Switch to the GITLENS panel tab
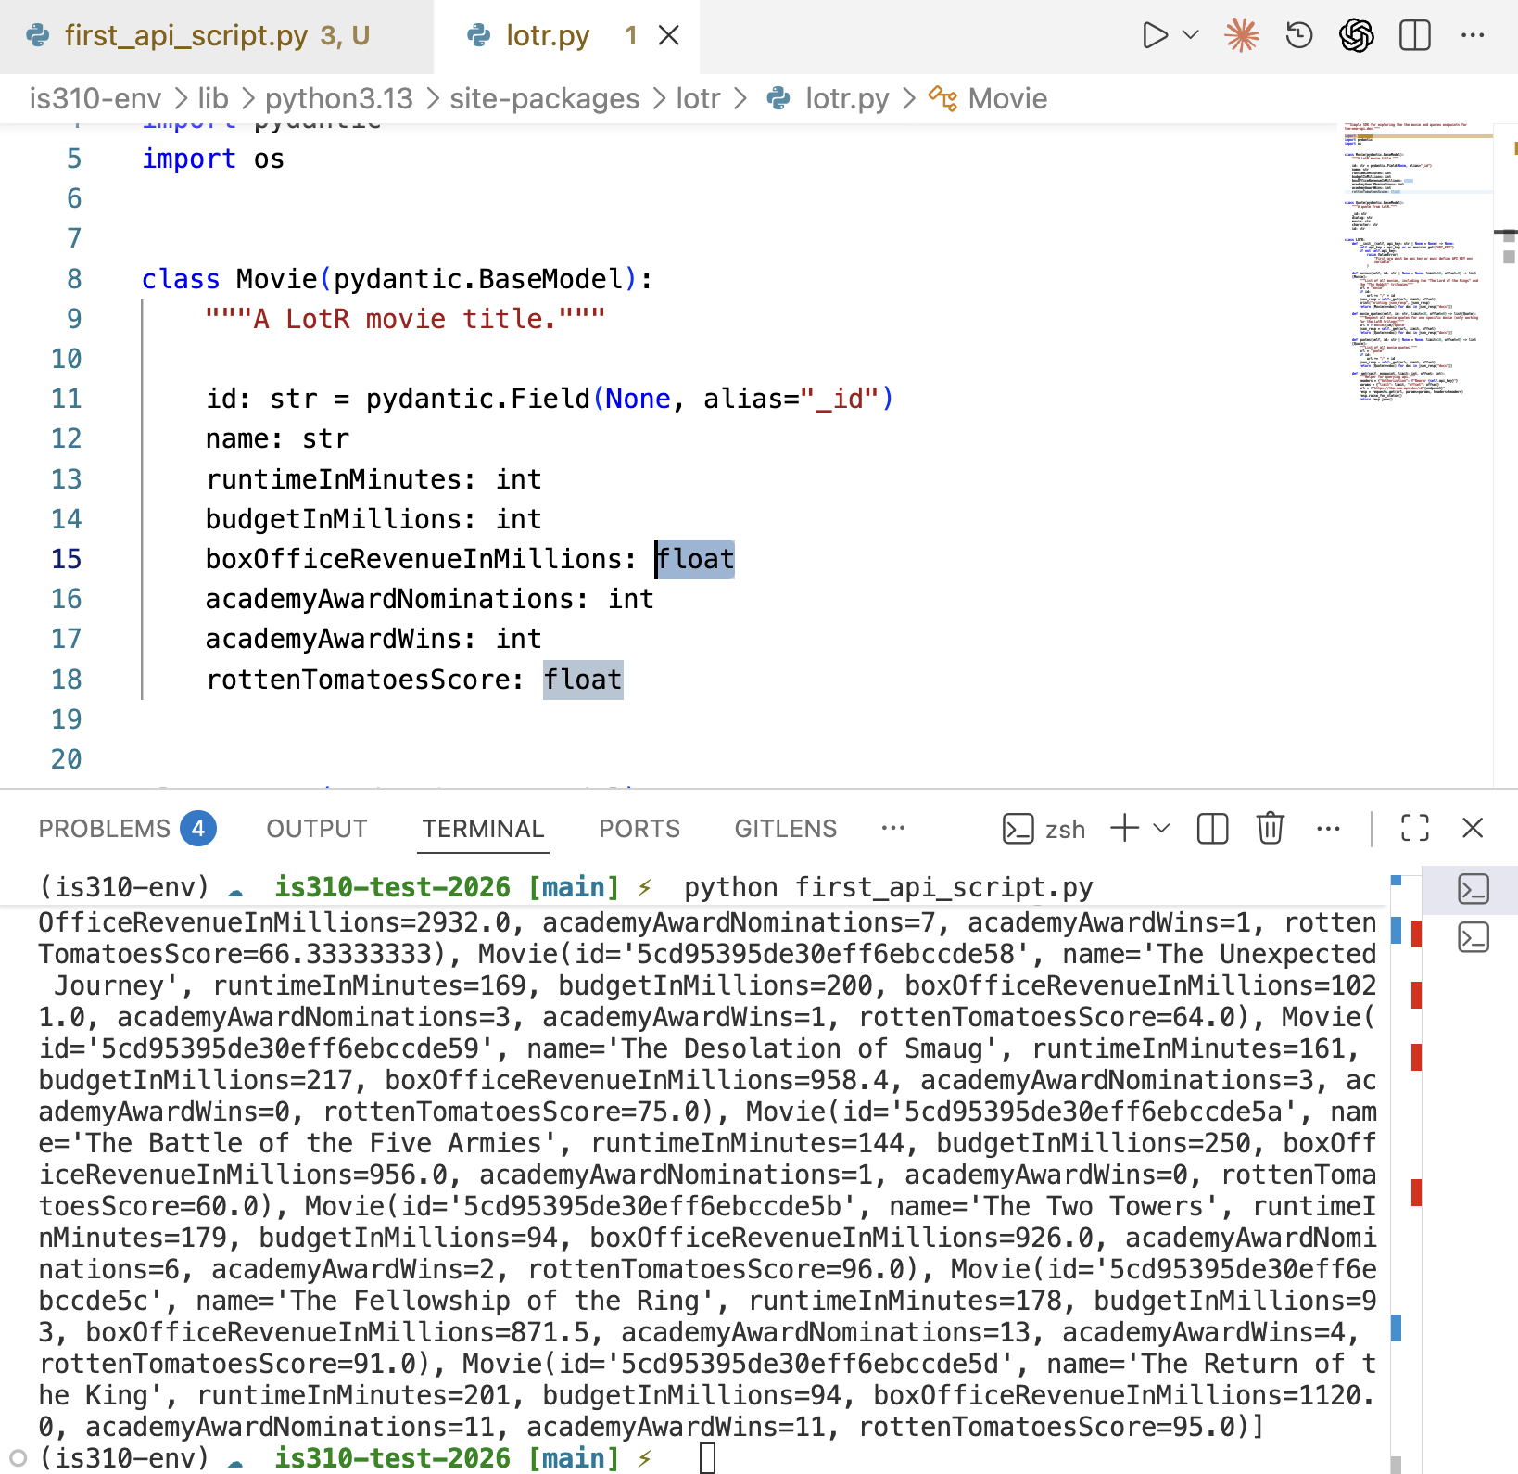The width and height of the screenshot is (1518, 1474). click(x=785, y=828)
